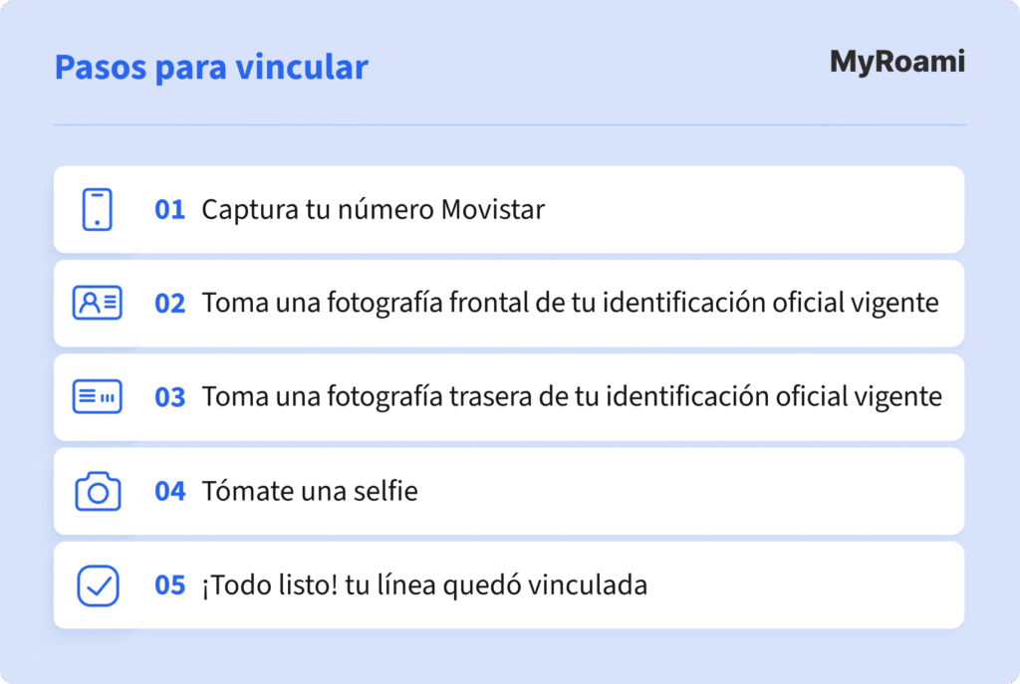Image resolution: width=1020 pixels, height=684 pixels.
Task: Select the step number 03
Action: tap(169, 397)
